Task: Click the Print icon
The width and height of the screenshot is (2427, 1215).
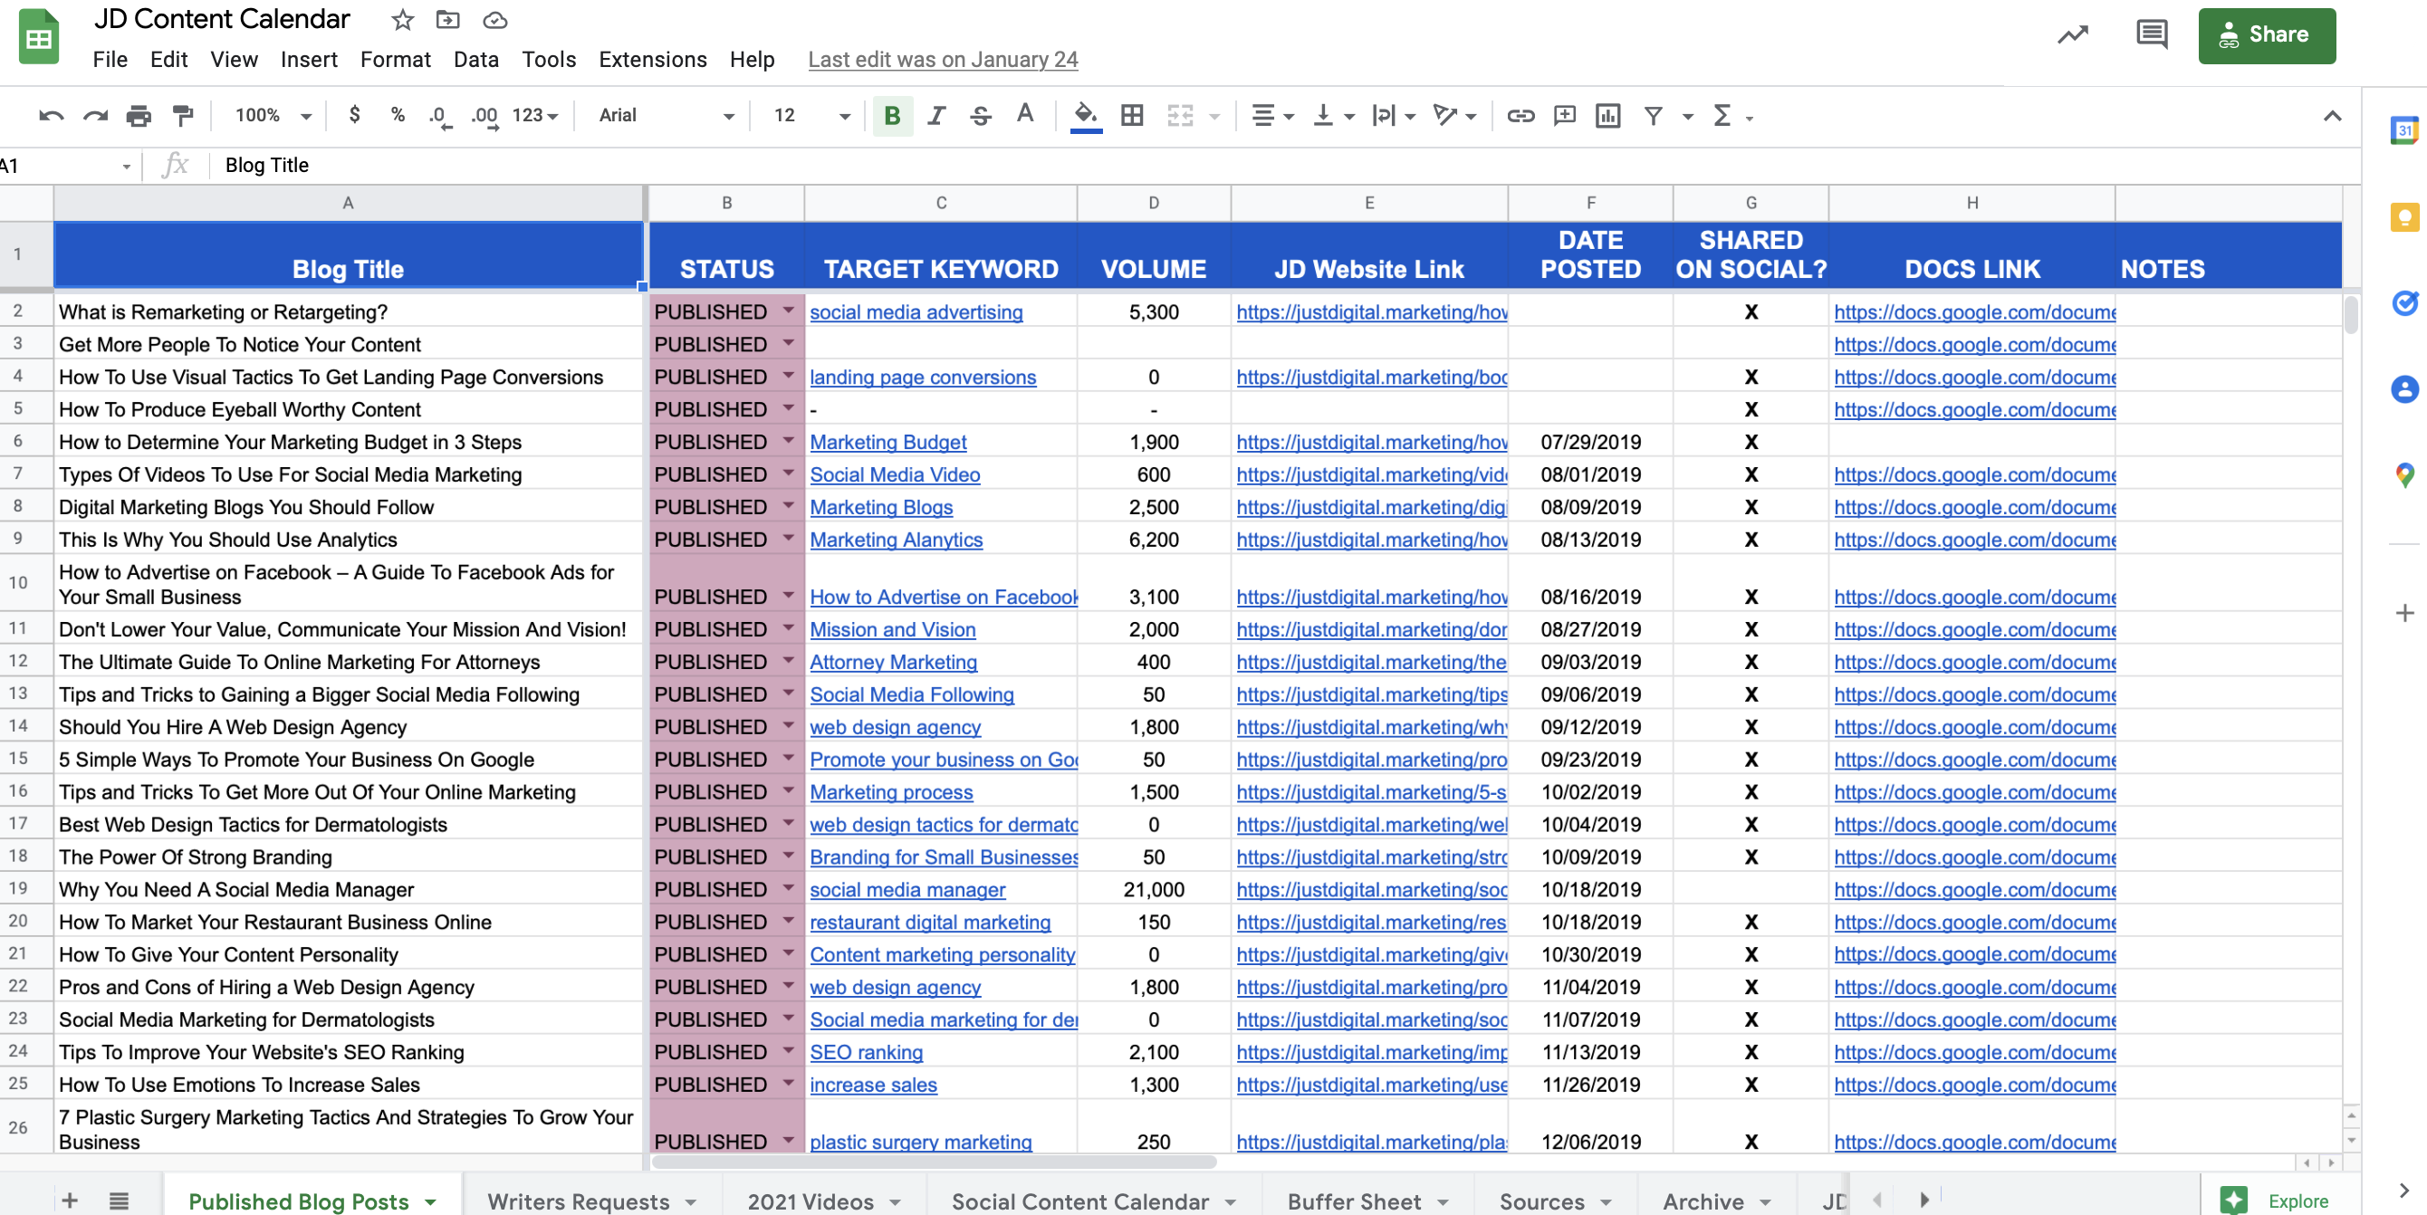Action: [139, 116]
